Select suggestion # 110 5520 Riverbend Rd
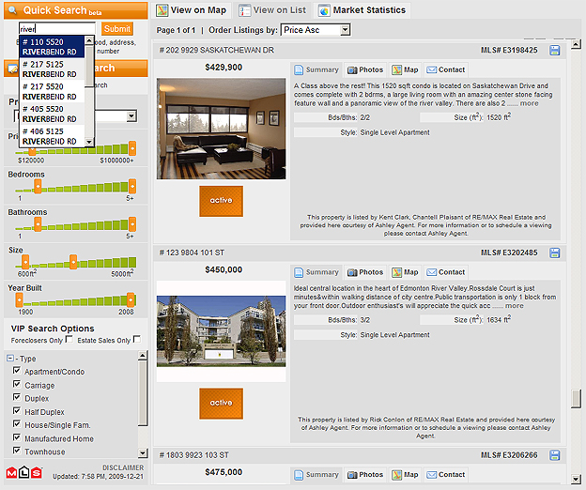The height and width of the screenshot is (490, 586). click(x=52, y=47)
